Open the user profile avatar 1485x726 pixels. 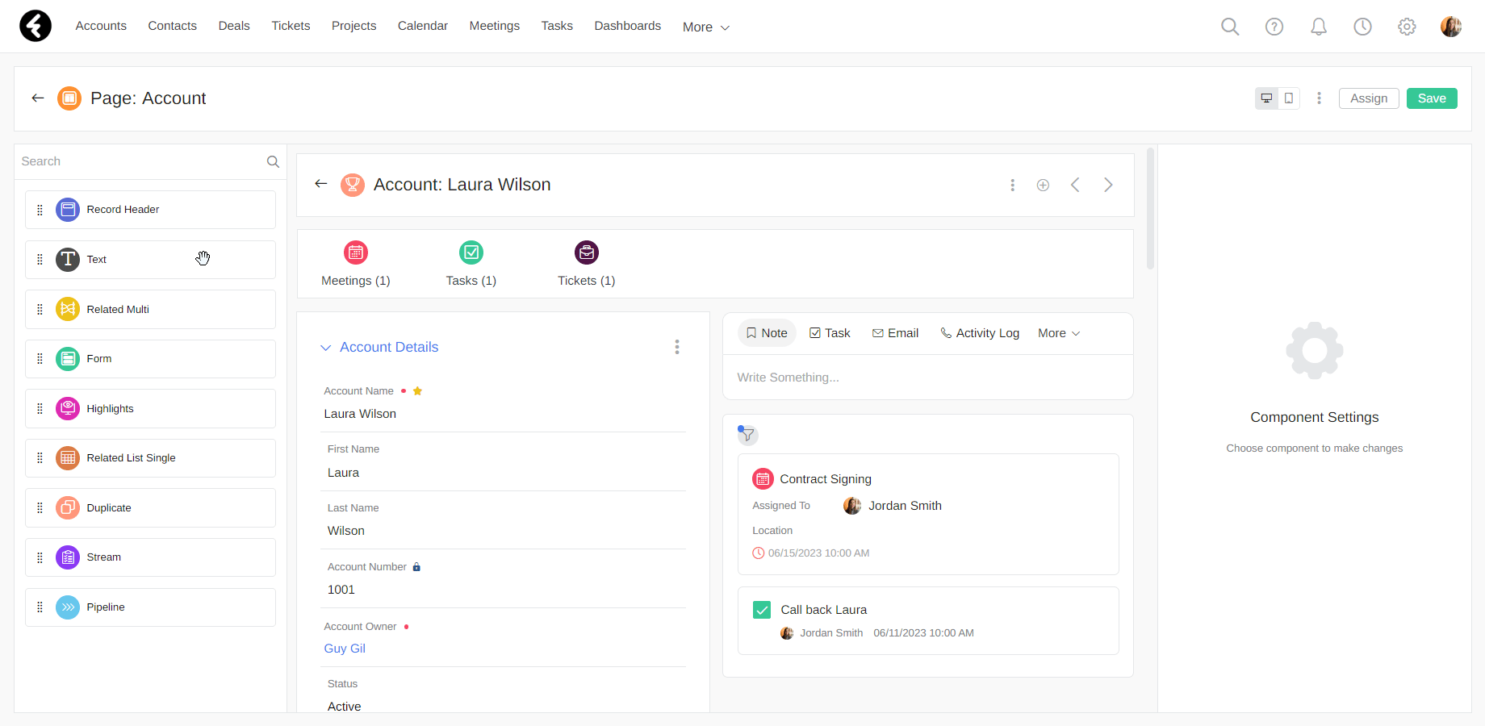click(1451, 27)
